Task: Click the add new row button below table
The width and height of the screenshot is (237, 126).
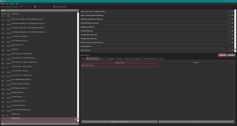Action: coord(119,122)
